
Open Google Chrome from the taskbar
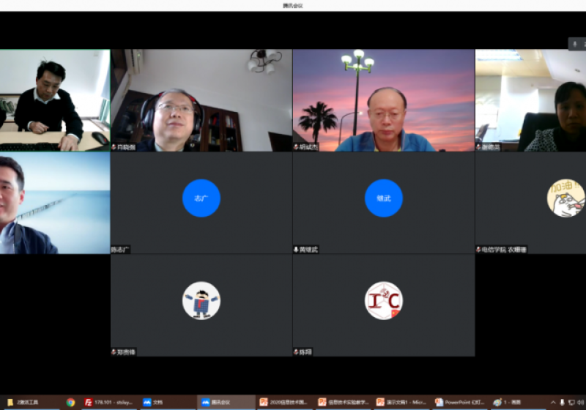(71, 402)
